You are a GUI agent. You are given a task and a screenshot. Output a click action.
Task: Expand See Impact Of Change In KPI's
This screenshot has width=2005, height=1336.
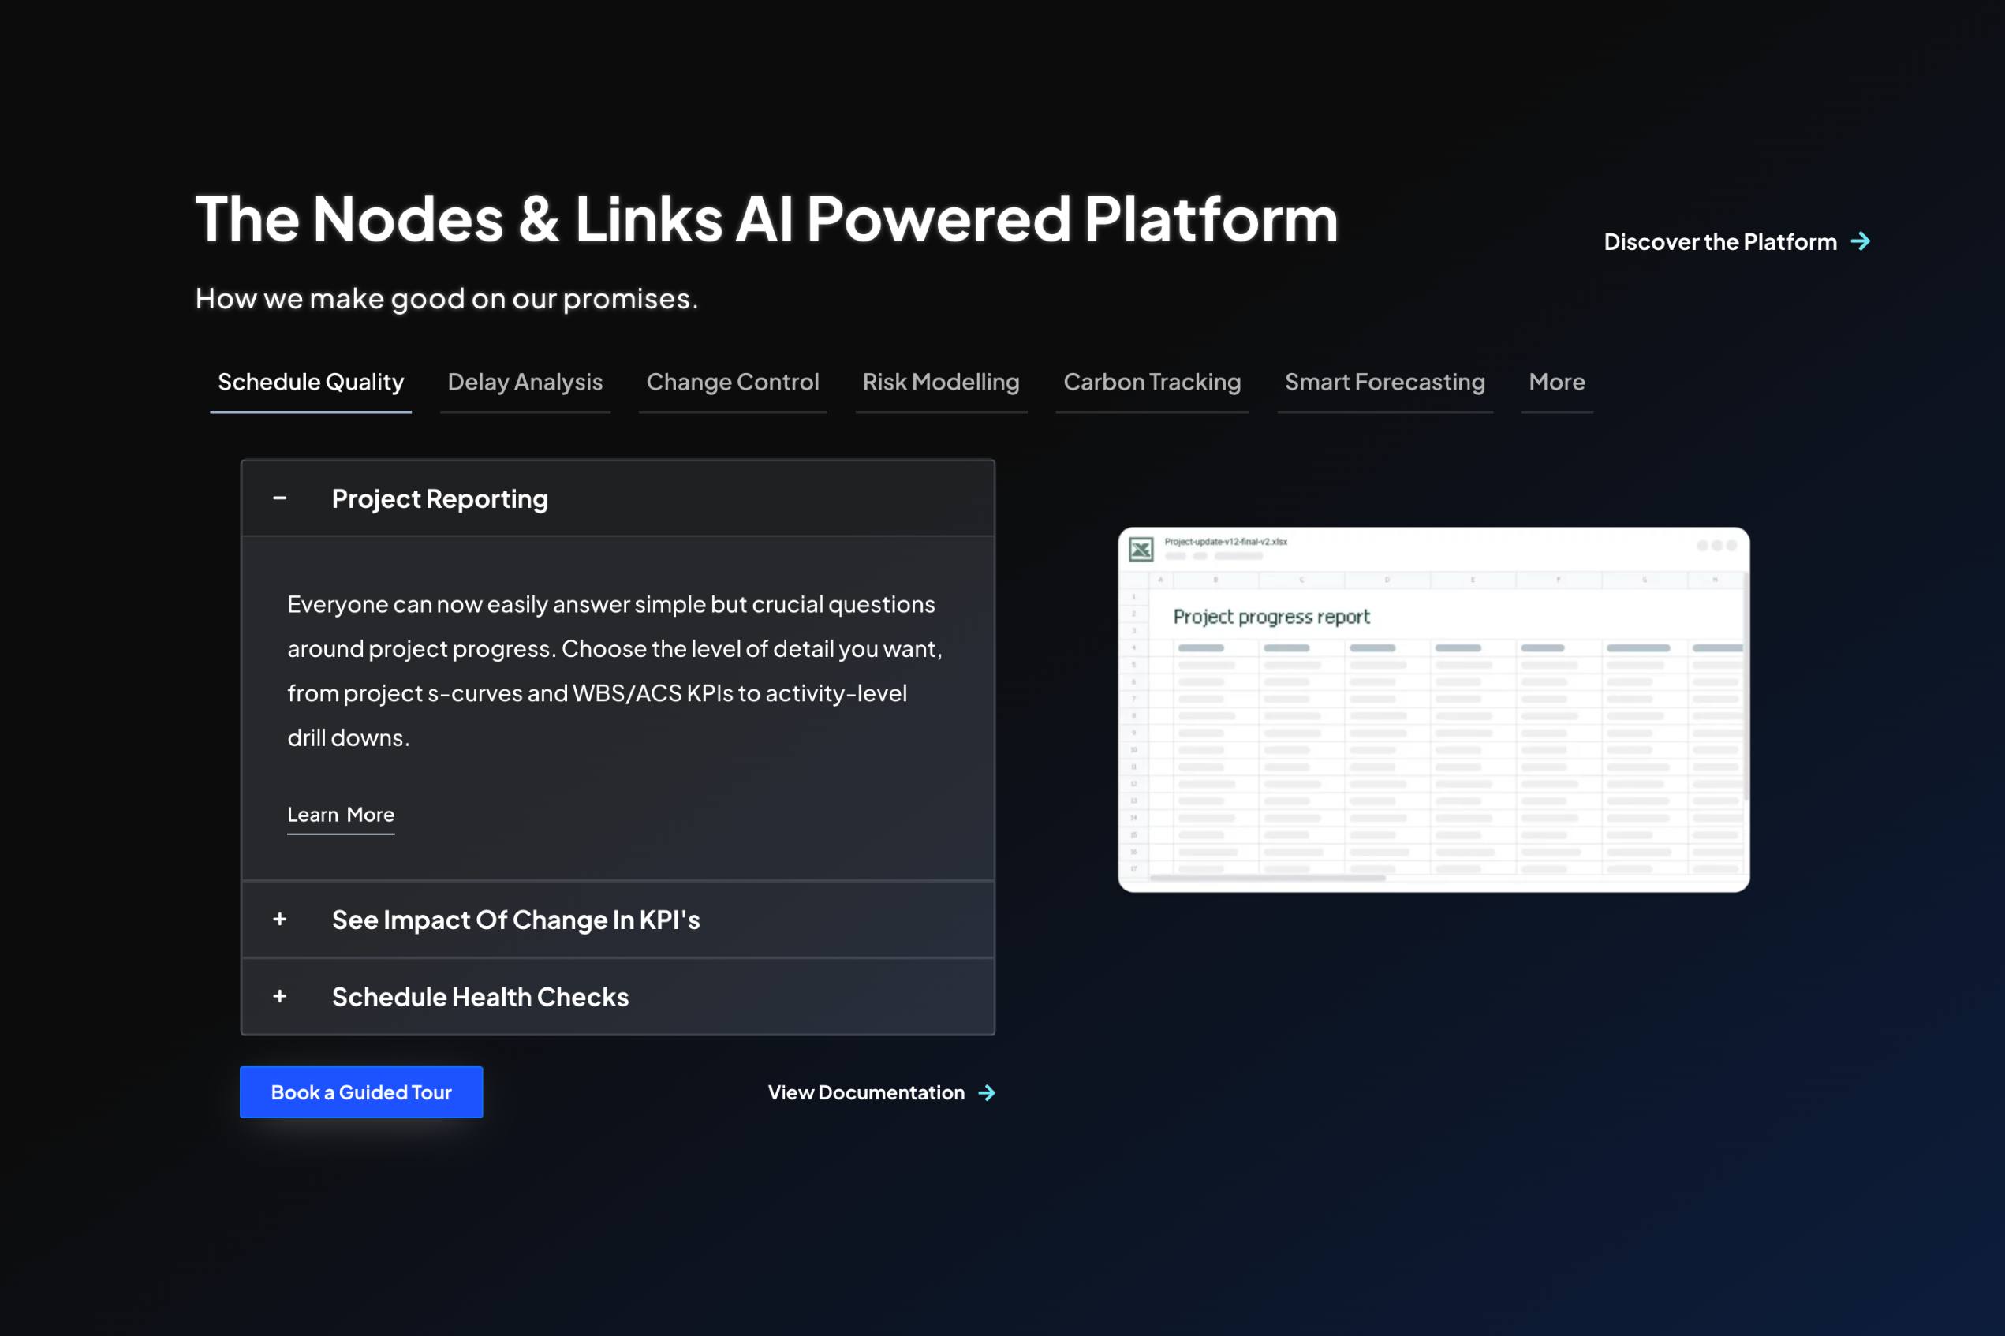(618, 920)
